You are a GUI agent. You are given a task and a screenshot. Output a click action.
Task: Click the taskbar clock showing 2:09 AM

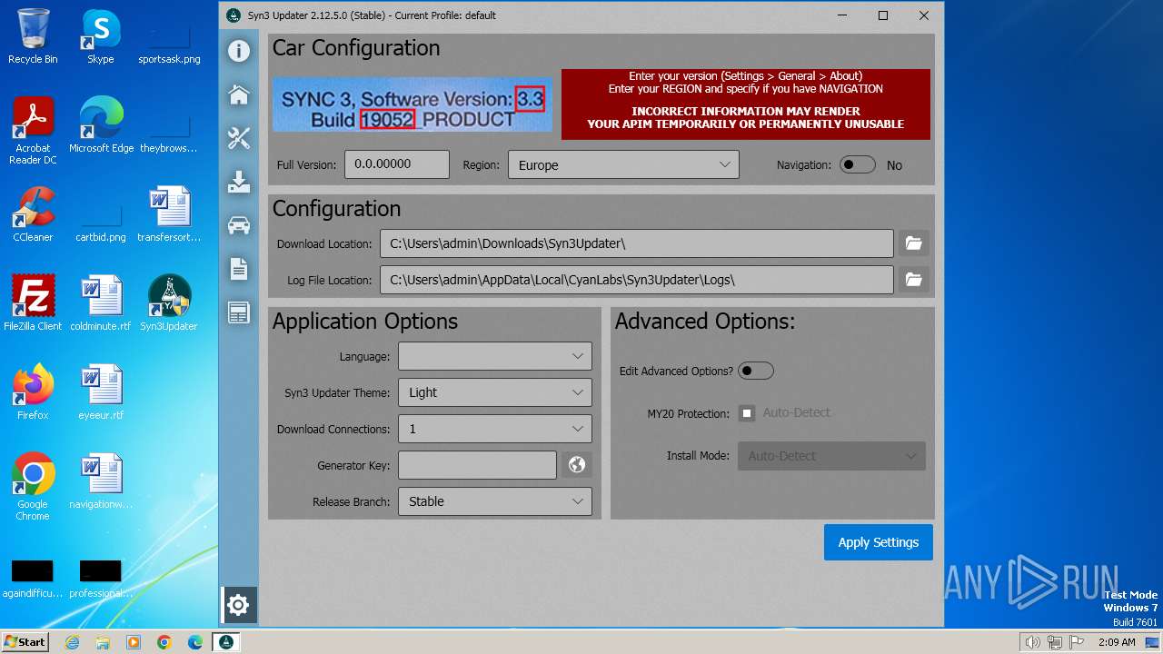1116,642
